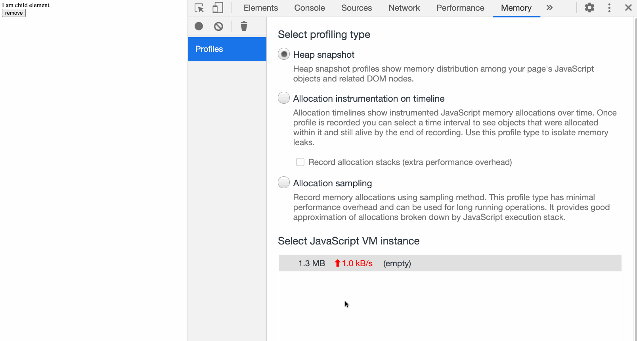The height and width of the screenshot is (341, 637).
Task: Open DevTools settings gear
Action: point(589,8)
